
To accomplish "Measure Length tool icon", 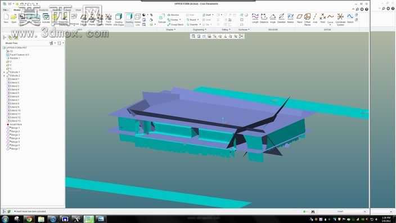I will pyautogui.click(x=255, y=19).
